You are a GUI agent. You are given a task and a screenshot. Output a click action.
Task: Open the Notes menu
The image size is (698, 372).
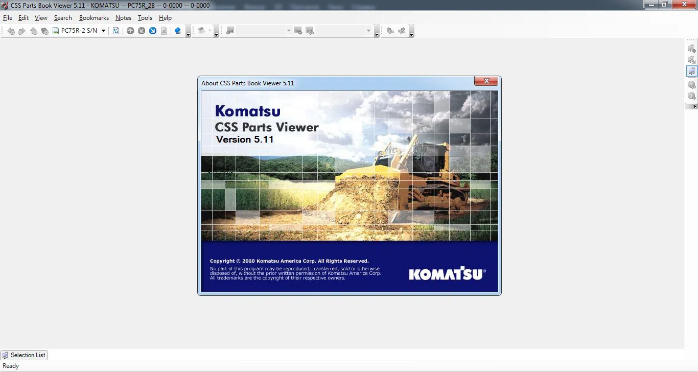(x=123, y=18)
